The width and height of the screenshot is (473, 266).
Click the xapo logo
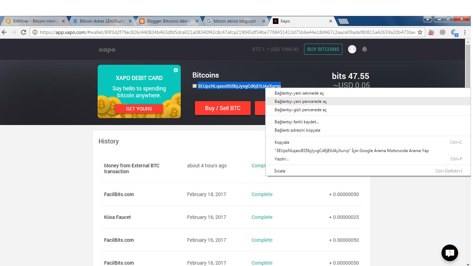point(107,50)
